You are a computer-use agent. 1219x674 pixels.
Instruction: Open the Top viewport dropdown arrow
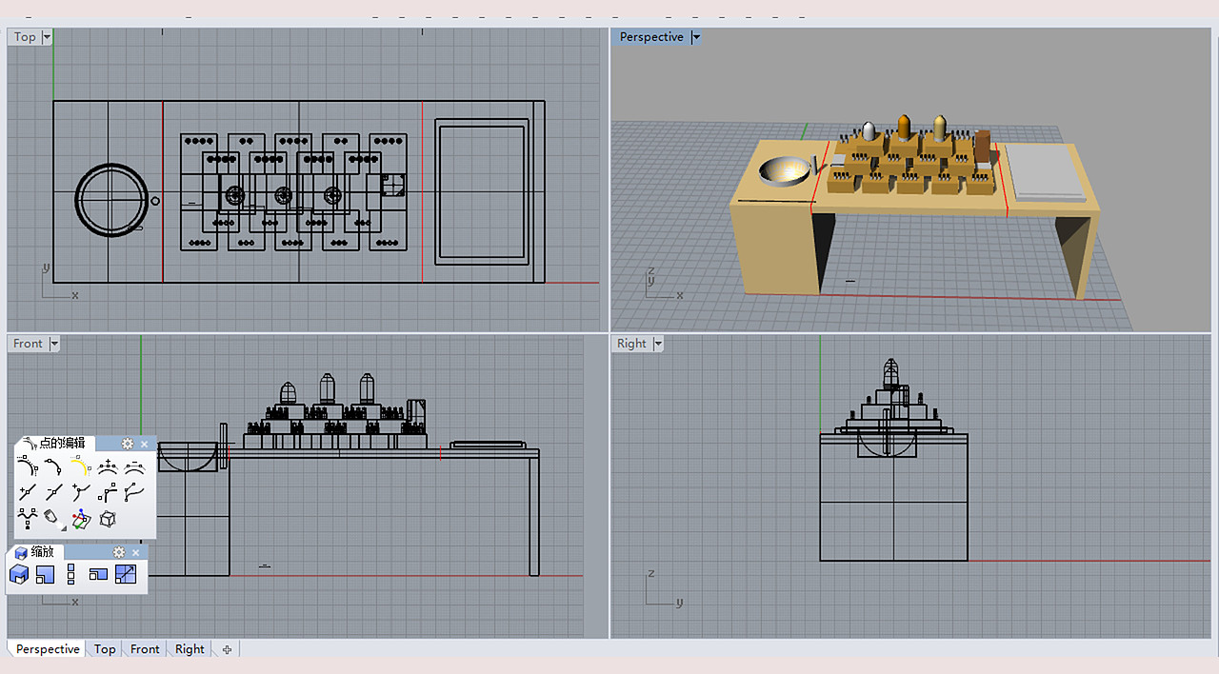coord(47,37)
